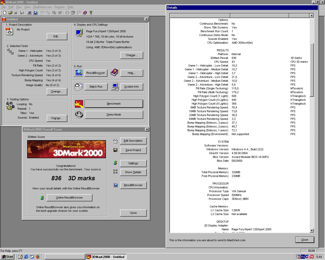Screen dimensions: 325x260
Task: Click the Save floppy disk toolbar icon
Action: (x=22, y=13)
